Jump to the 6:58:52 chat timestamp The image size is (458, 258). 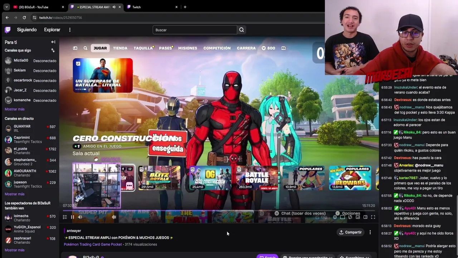(386, 246)
